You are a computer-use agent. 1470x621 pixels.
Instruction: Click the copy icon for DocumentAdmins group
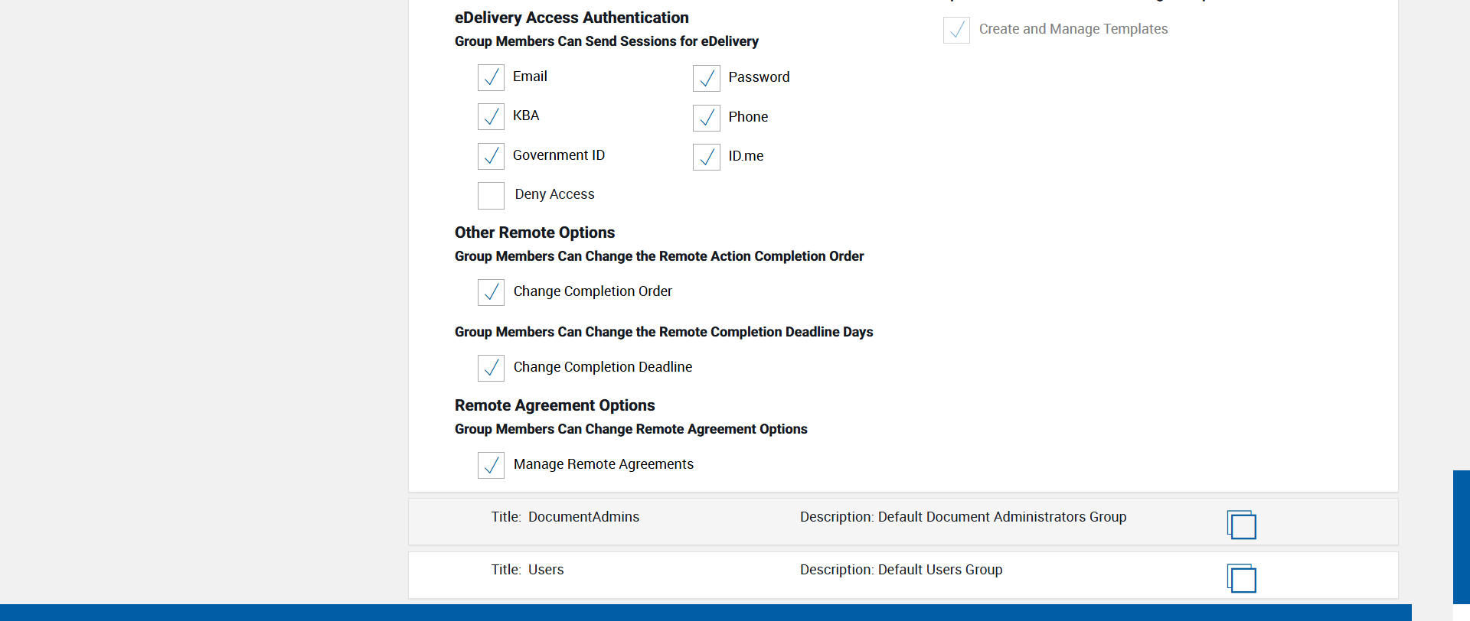[x=1241, y=525]
